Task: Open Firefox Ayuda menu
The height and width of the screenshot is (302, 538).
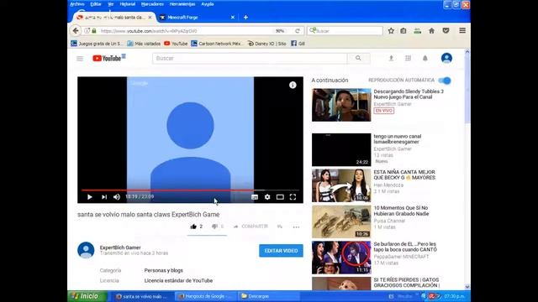Action: [208, 4]
